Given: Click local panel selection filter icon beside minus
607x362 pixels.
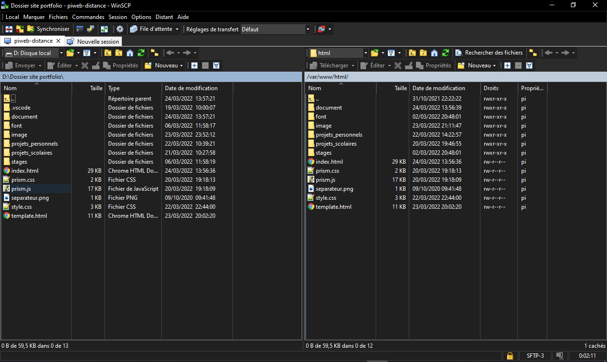Looking at the screenshot, I should point(216,65).
